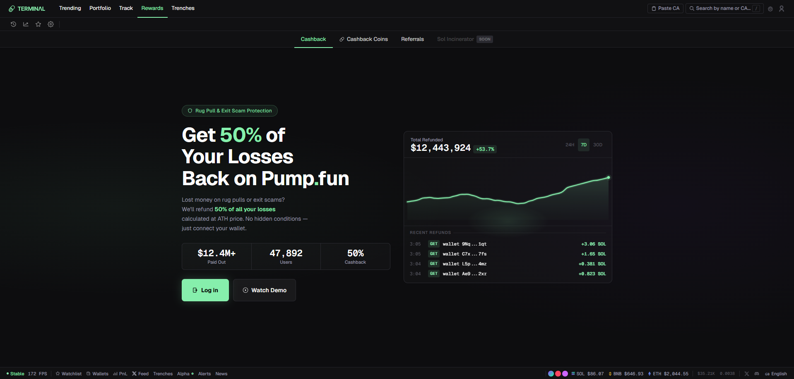The height and width of the screenshot is (379, 794).
Task: Open the user profile icon
Action: tap(782, 9)
